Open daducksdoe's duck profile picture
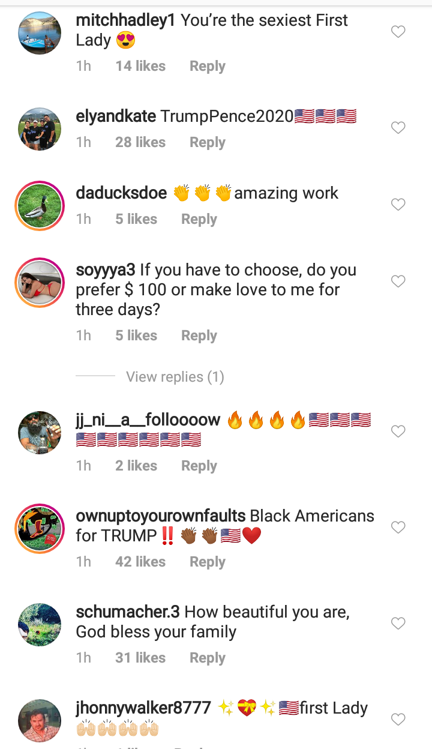Viewport: 432px width, 749px height. pyautogui.click(x=40, y=206)
